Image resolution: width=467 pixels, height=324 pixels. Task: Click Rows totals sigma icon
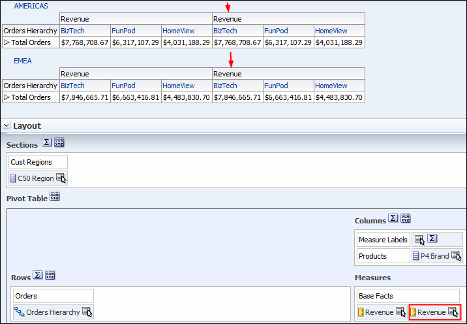38,276
